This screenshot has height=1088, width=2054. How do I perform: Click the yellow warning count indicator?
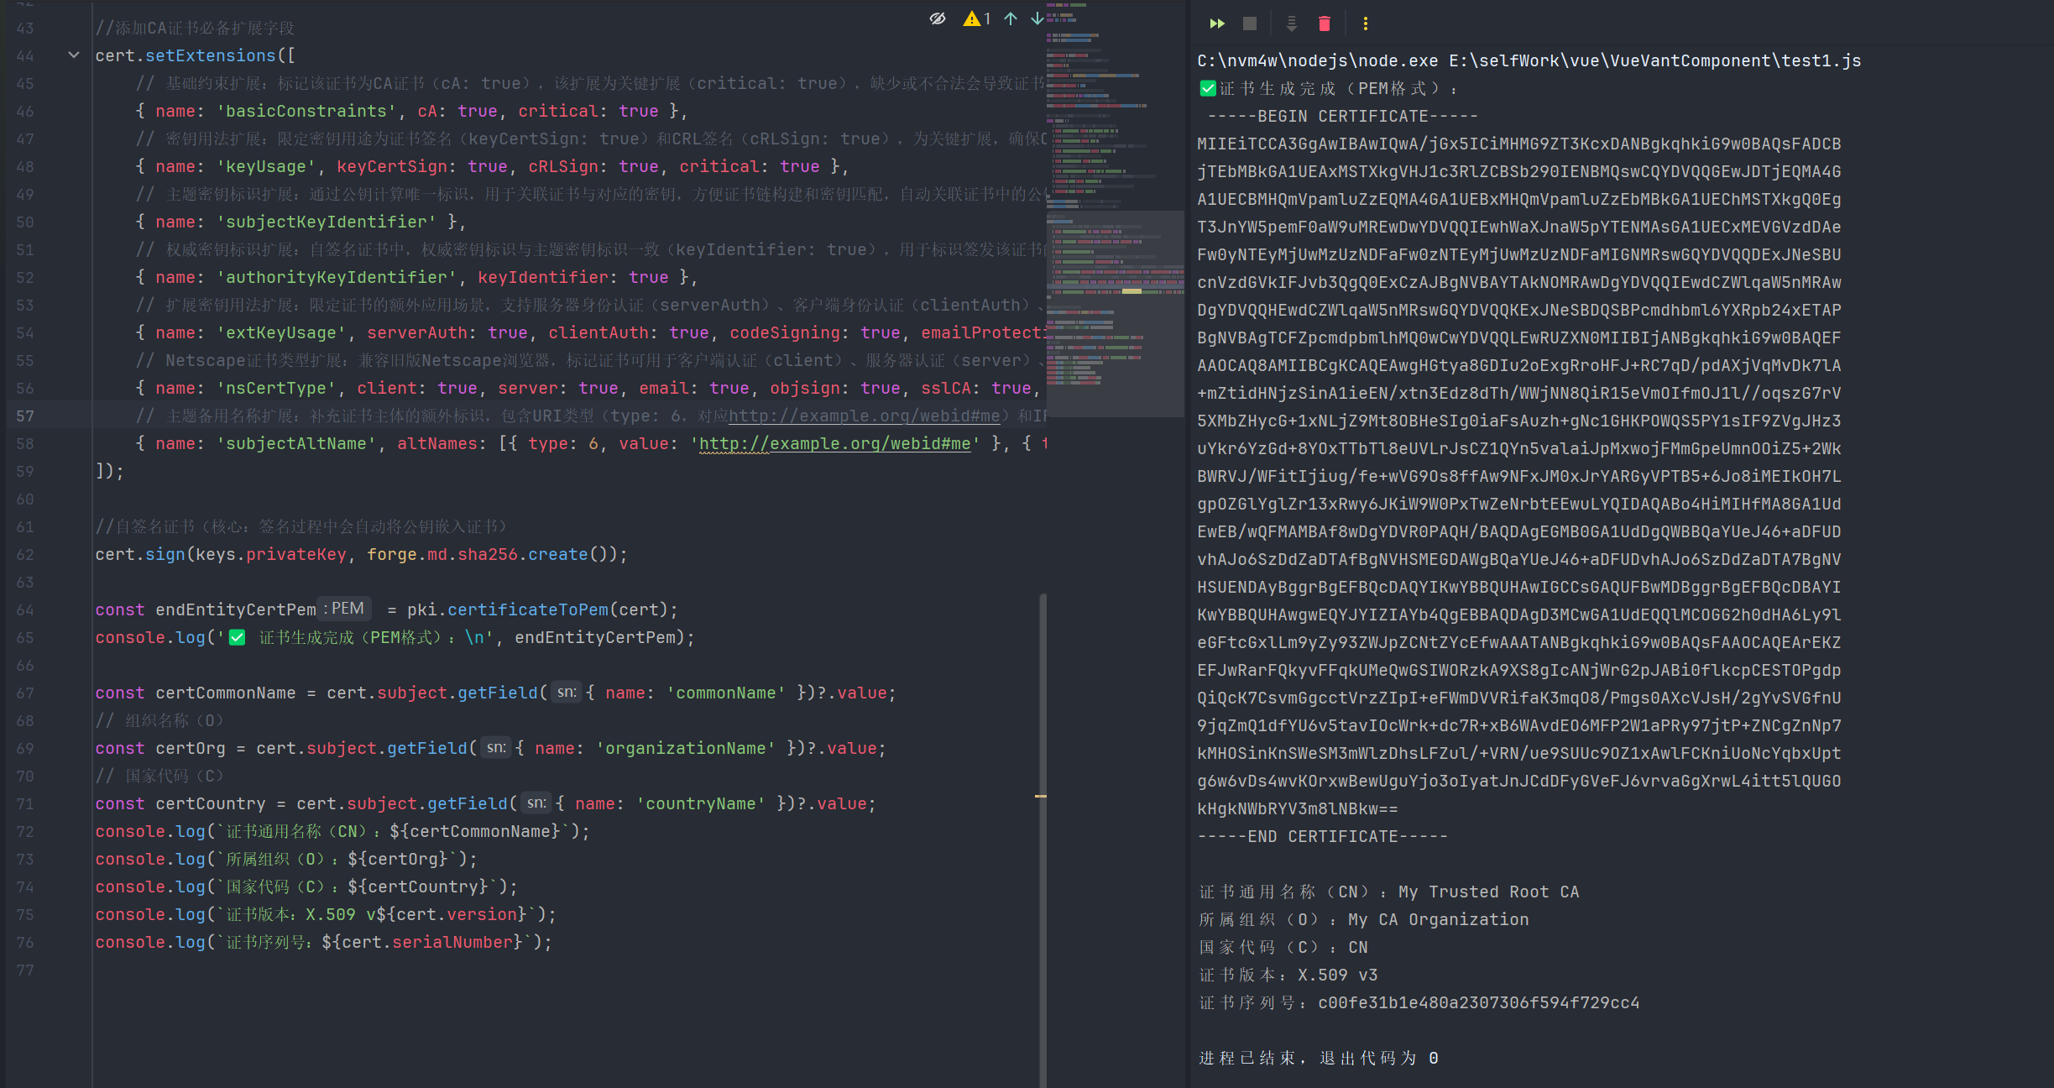976,18
